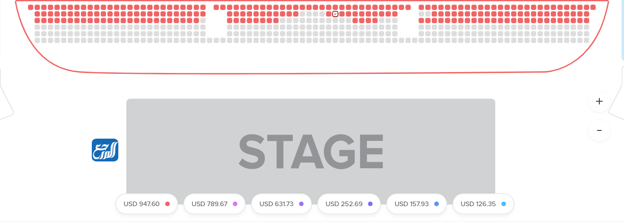This screenshot has height=223, width=624.
Task: Click the pink dot next to USD 789.67
Action: click(235, 204)
